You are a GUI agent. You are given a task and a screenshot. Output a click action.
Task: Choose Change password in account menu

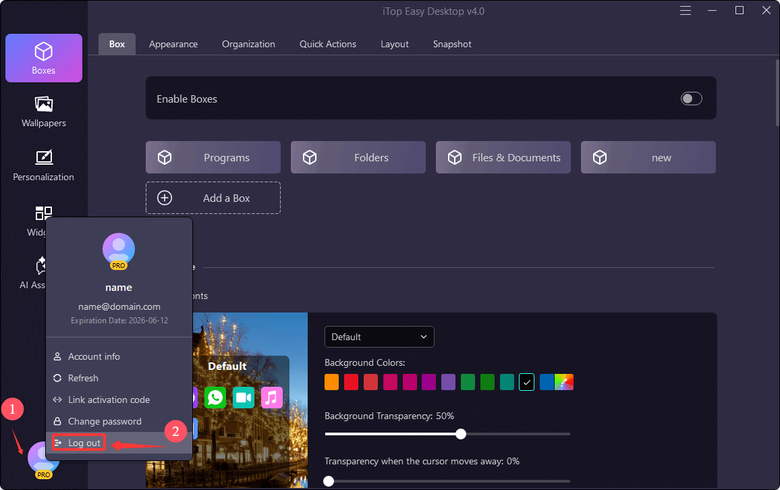tap(105, 421)
